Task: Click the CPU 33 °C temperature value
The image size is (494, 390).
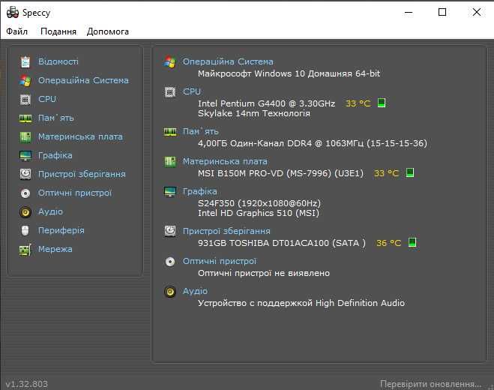Action: [358, 103]
